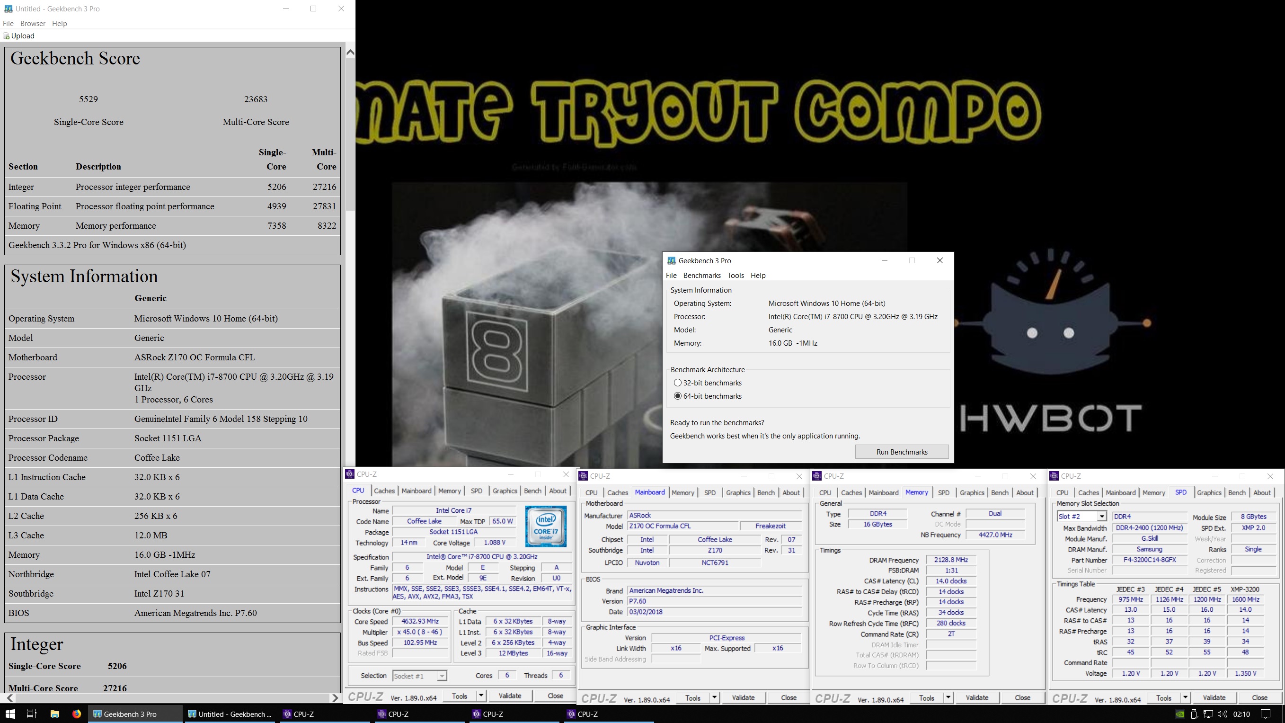1285x723 pixels.
Task: Click Close button in CPU-Z SPD window
Action: tap(1259, 697)
